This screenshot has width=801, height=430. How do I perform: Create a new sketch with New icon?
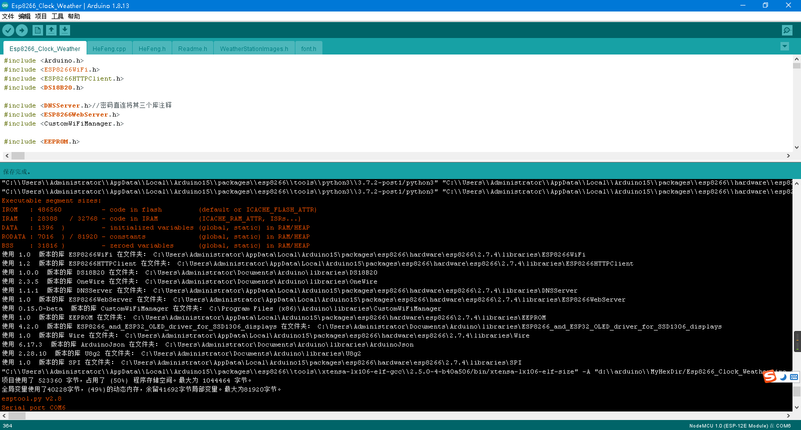tap(38, 30)
